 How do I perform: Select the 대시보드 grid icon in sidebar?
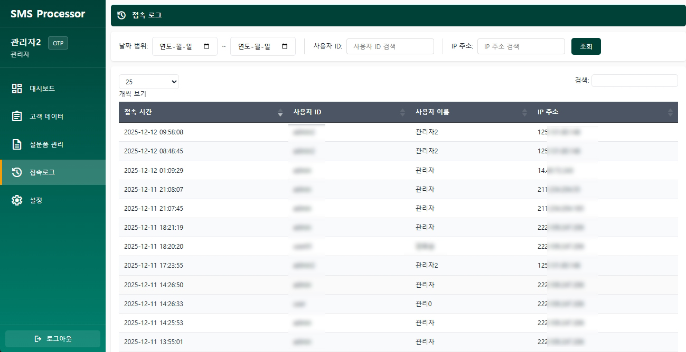(x=17, y=88)
